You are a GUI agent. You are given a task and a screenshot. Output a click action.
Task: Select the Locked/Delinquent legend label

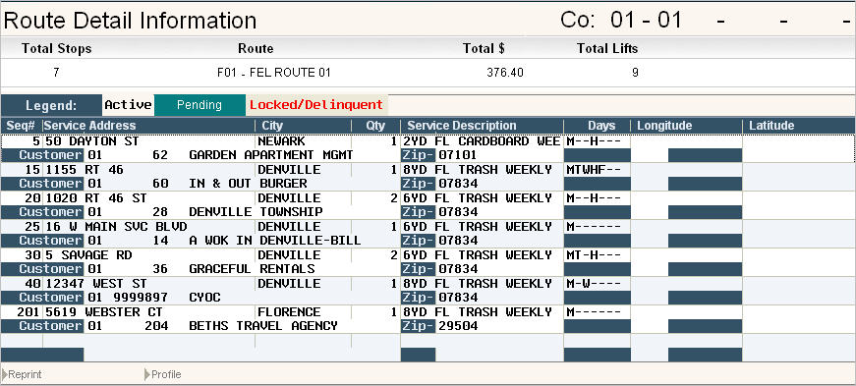point(316,105)
